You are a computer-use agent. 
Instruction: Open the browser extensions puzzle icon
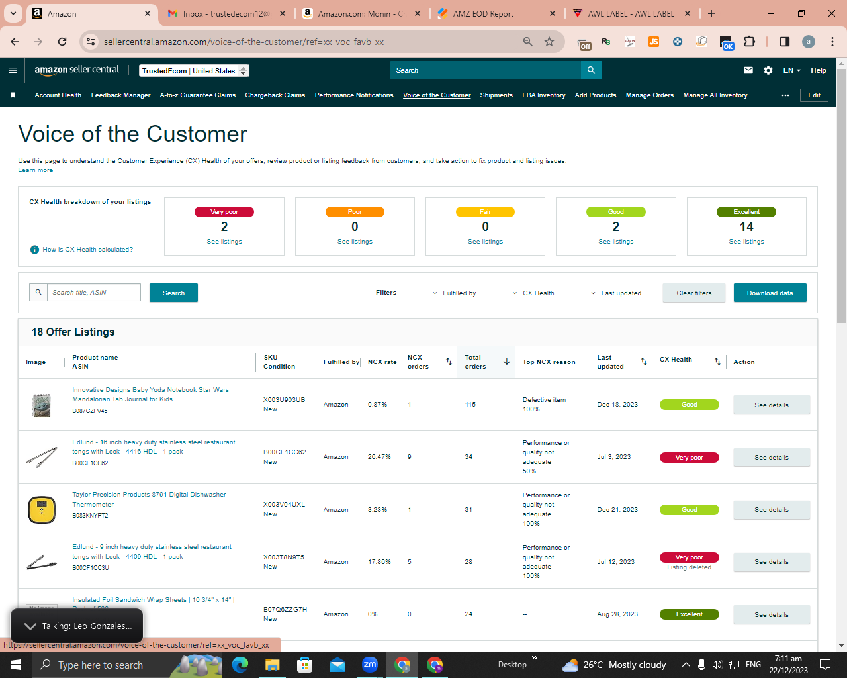pyautogui.click(x=749, y=42)
